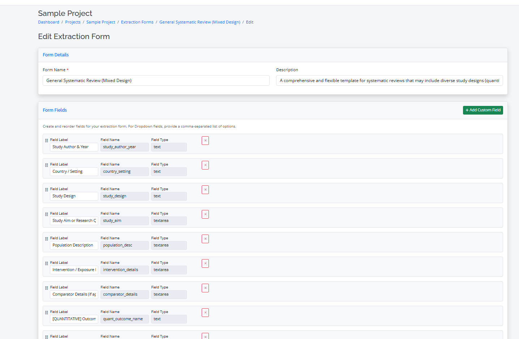
Task: Delete the study_aim field row
Action: pyautogui.click(x=205, y=214)
